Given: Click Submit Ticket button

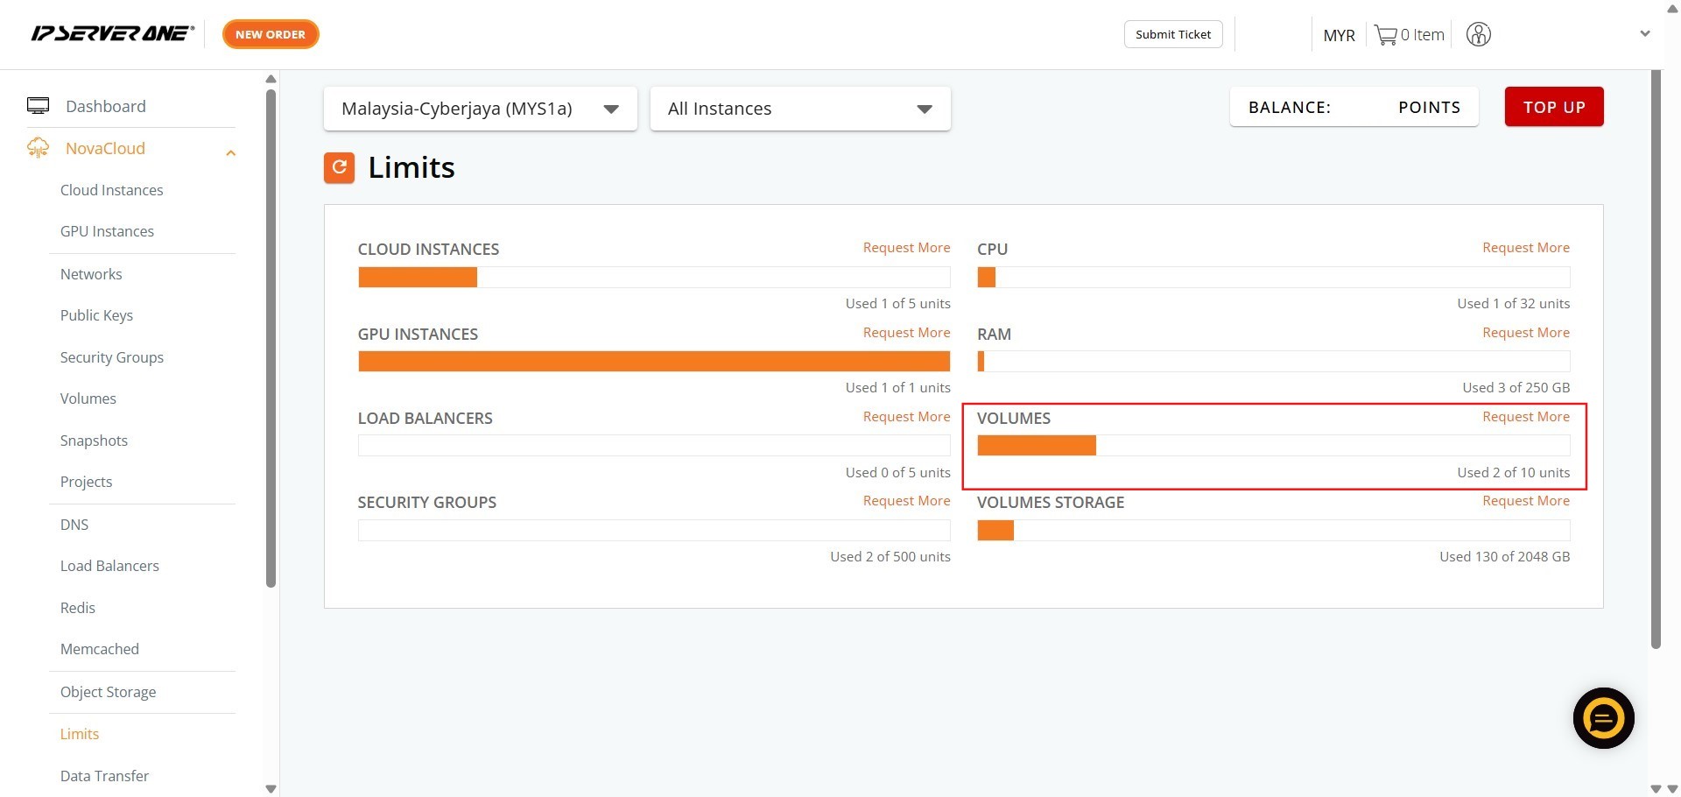Looking at the screenshot, I should pos(1172,34).
